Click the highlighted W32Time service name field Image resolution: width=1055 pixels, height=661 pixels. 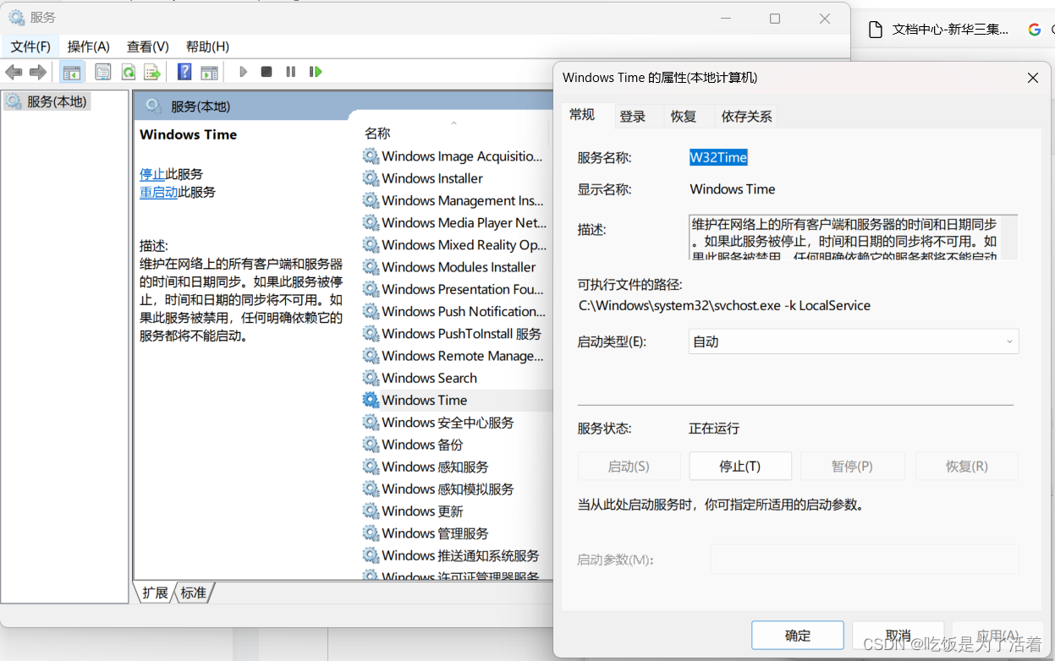(718, 157)
